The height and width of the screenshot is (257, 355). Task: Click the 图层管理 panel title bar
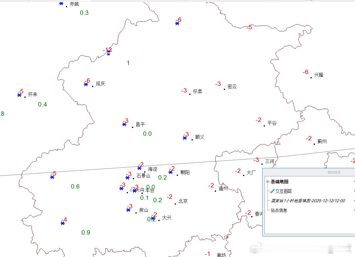click(x=309, y=172)
